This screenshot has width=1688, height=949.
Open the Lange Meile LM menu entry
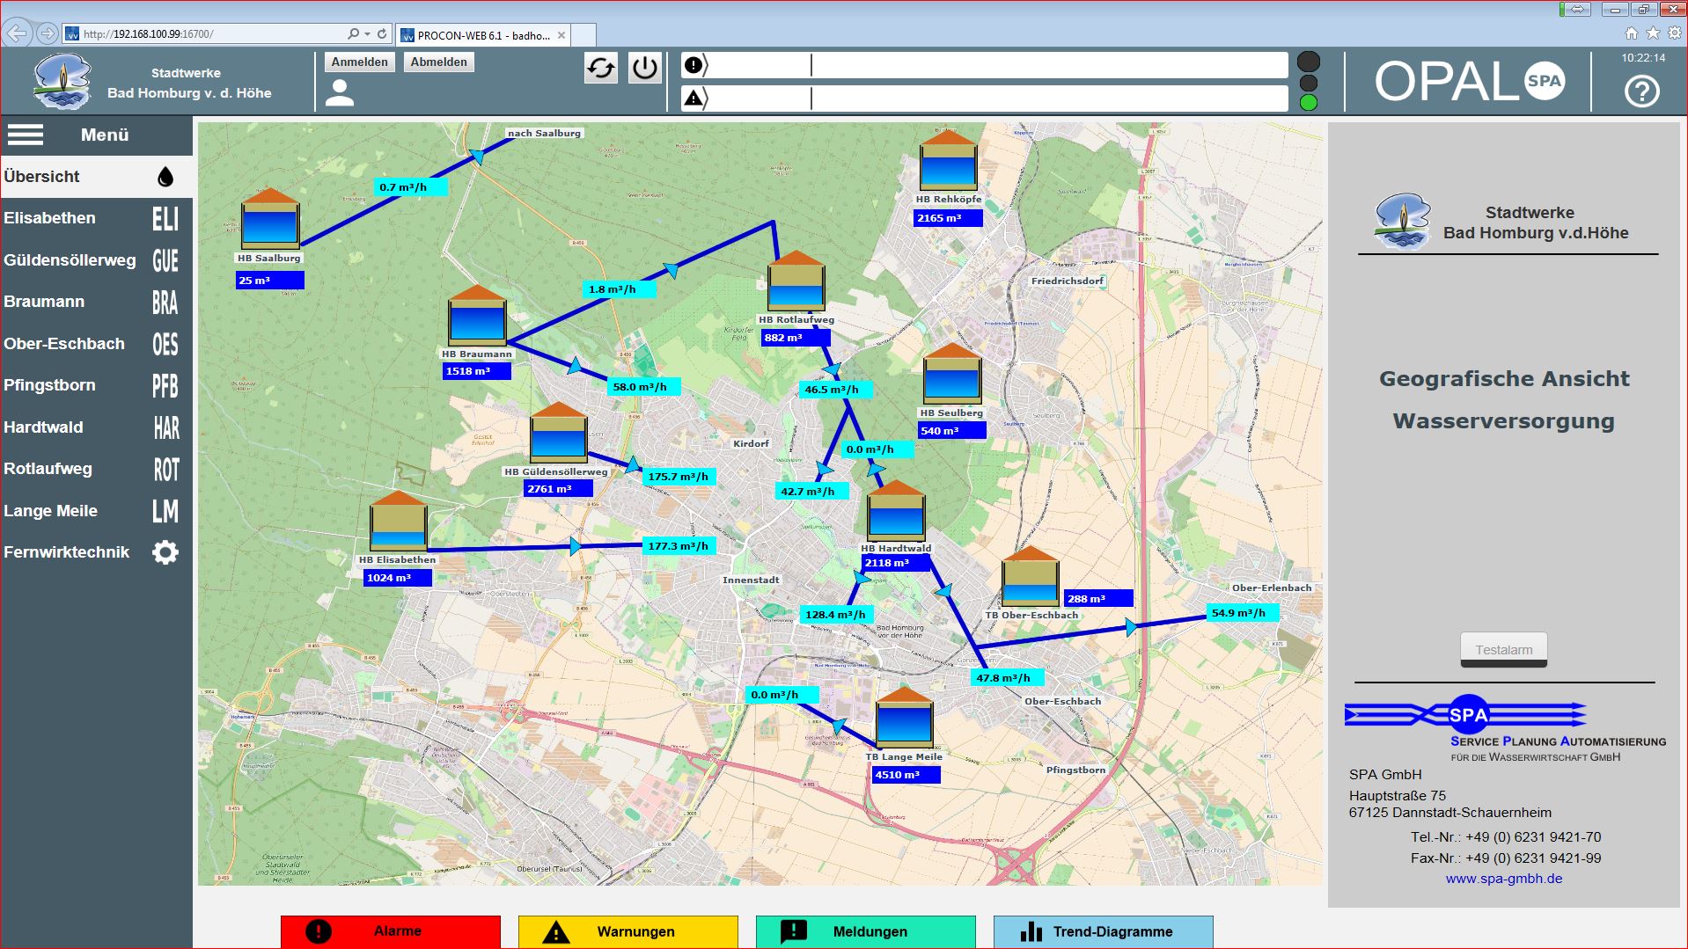[x=96, y=511]
